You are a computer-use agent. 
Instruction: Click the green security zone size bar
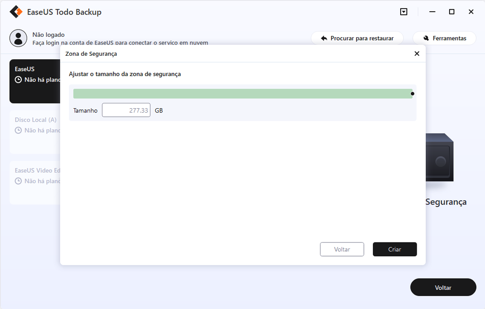[242, 94]
